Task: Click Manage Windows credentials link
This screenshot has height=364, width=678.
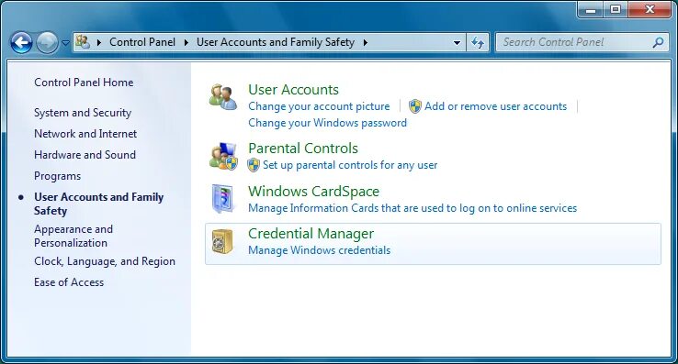Action: pyautogui.click(x=319, y=250)
